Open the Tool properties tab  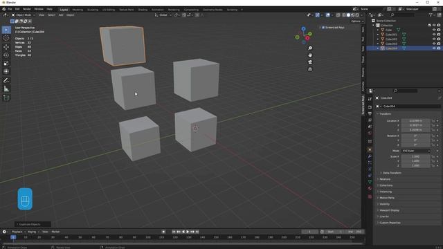(x=370, y=99)
